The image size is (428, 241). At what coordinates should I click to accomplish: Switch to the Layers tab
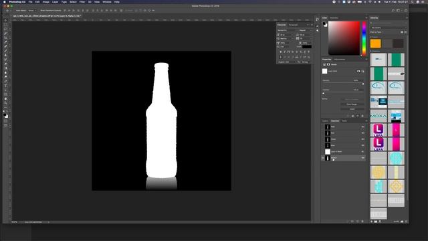(325, 120)
